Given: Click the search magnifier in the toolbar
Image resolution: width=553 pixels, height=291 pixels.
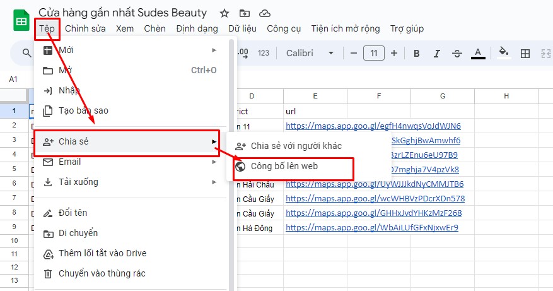Looking at the screenshot, I should 27,53.
